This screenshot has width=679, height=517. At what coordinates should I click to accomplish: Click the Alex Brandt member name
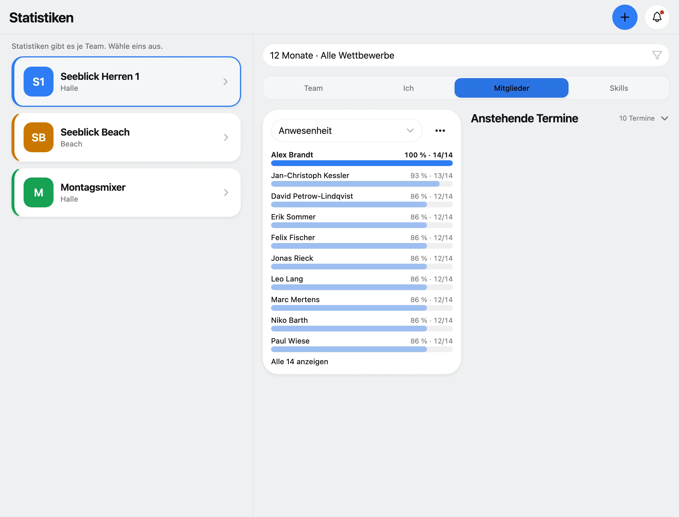click(292, 155)
